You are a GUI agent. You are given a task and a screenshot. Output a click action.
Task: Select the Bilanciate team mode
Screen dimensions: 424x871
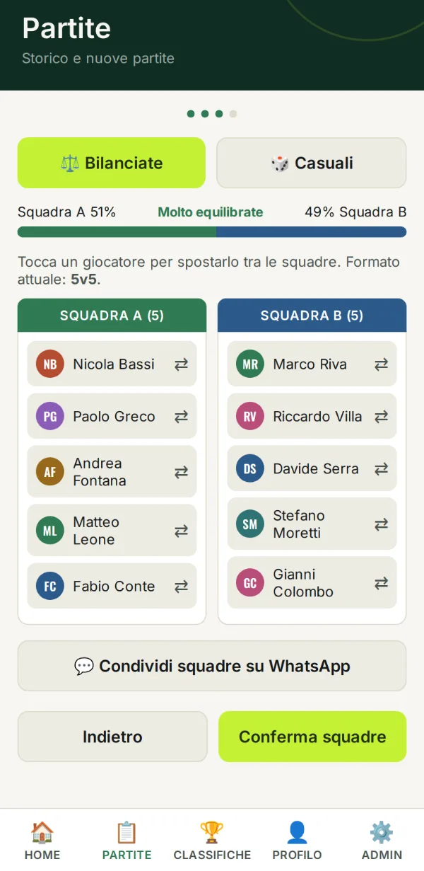tap(112, 163)
